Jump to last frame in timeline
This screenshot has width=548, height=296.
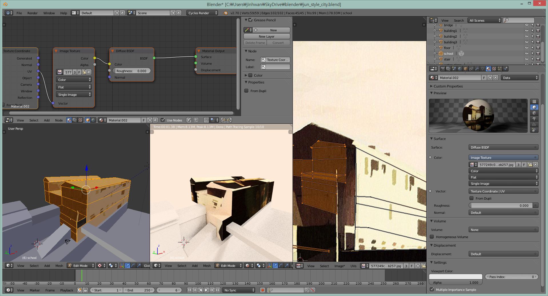click(x=218, y=290)
